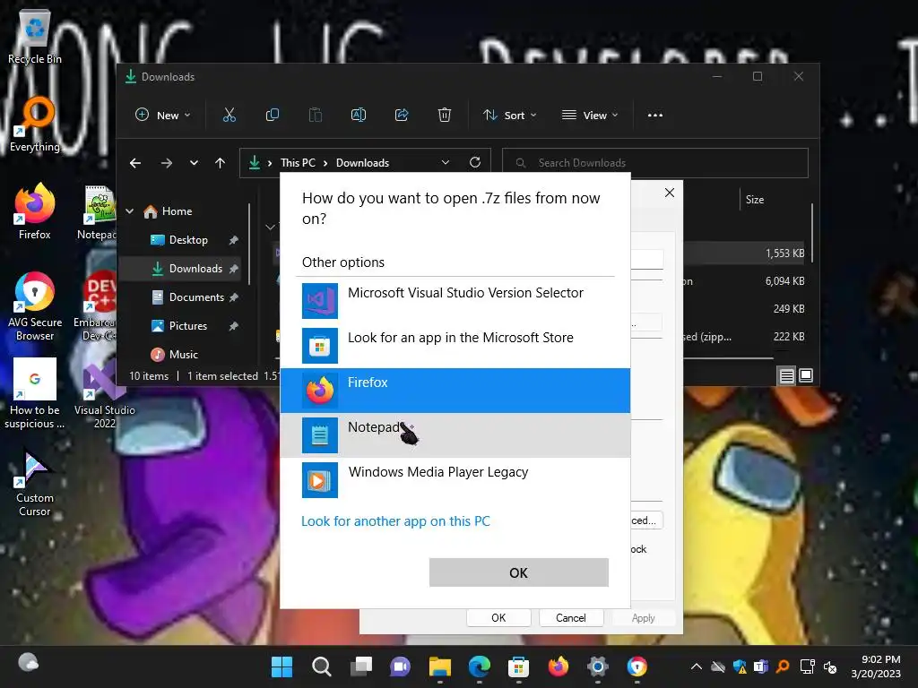Open Firefox desktop shortcut
Image resolution: width=918 pixels, height=688 pixels.
coord(35,211)
